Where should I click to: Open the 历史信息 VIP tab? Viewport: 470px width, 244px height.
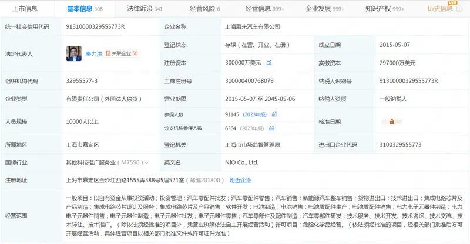[x=440, y=9]
